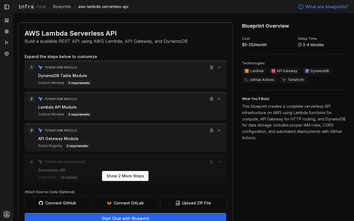Click the Lambda technology tag label

click(257, 71)
